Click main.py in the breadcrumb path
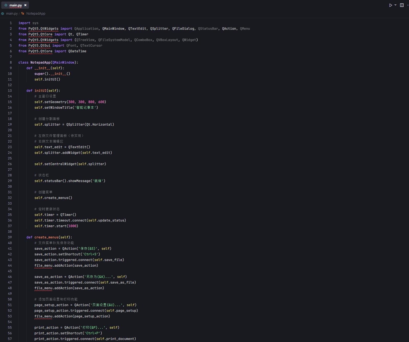Screen dimensions: 409x342 (12, 14)
